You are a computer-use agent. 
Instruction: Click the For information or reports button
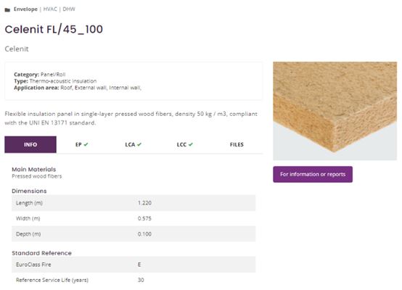coord(313,175)
